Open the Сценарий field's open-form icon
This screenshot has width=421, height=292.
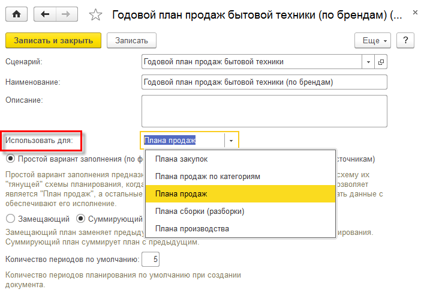tap(381, 61)
